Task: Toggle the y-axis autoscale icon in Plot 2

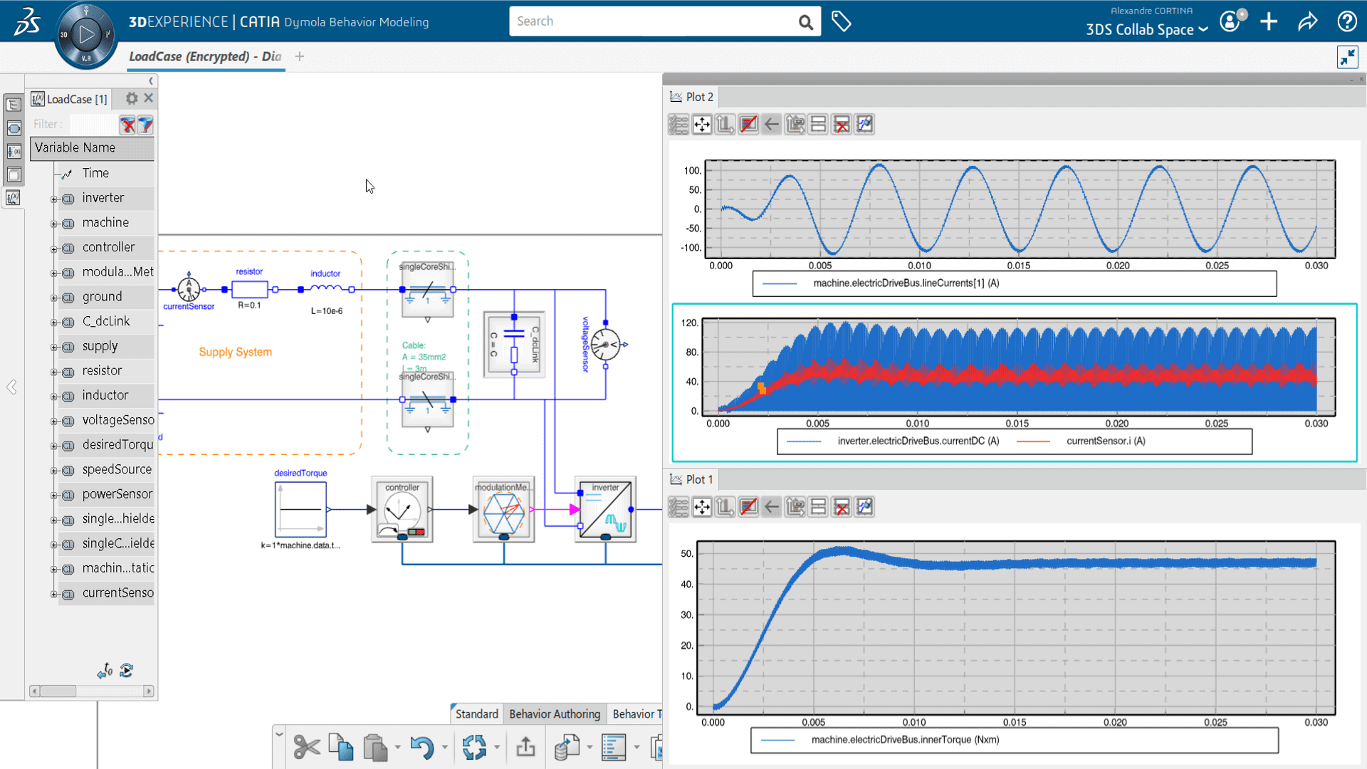Action: point(725,124)
